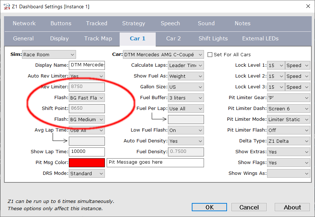Click the Display Name input field
The height and width of the screenshot is (217, 315).
pos(87,65)
